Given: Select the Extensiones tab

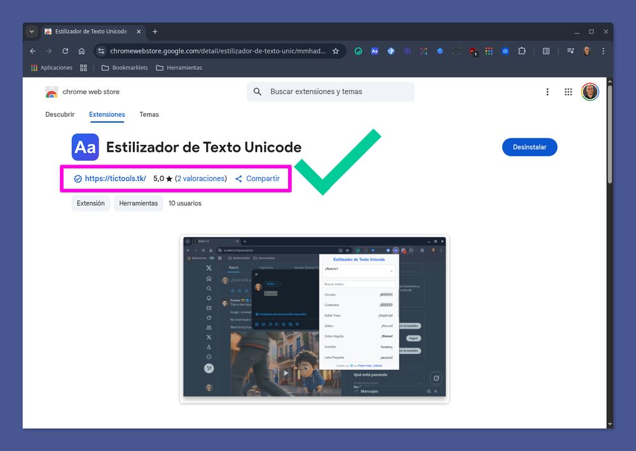Looking at the screenshot, I should click(x=107, y=115).
